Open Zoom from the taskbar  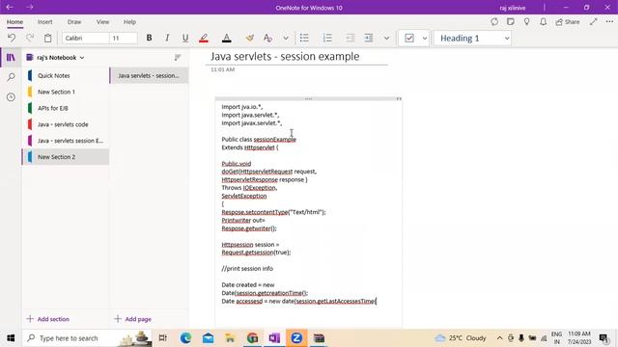(296, 338)
